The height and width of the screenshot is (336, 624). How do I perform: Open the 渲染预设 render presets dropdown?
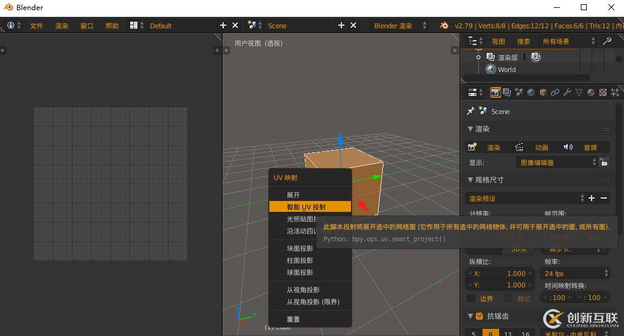(x=525, y=198)
